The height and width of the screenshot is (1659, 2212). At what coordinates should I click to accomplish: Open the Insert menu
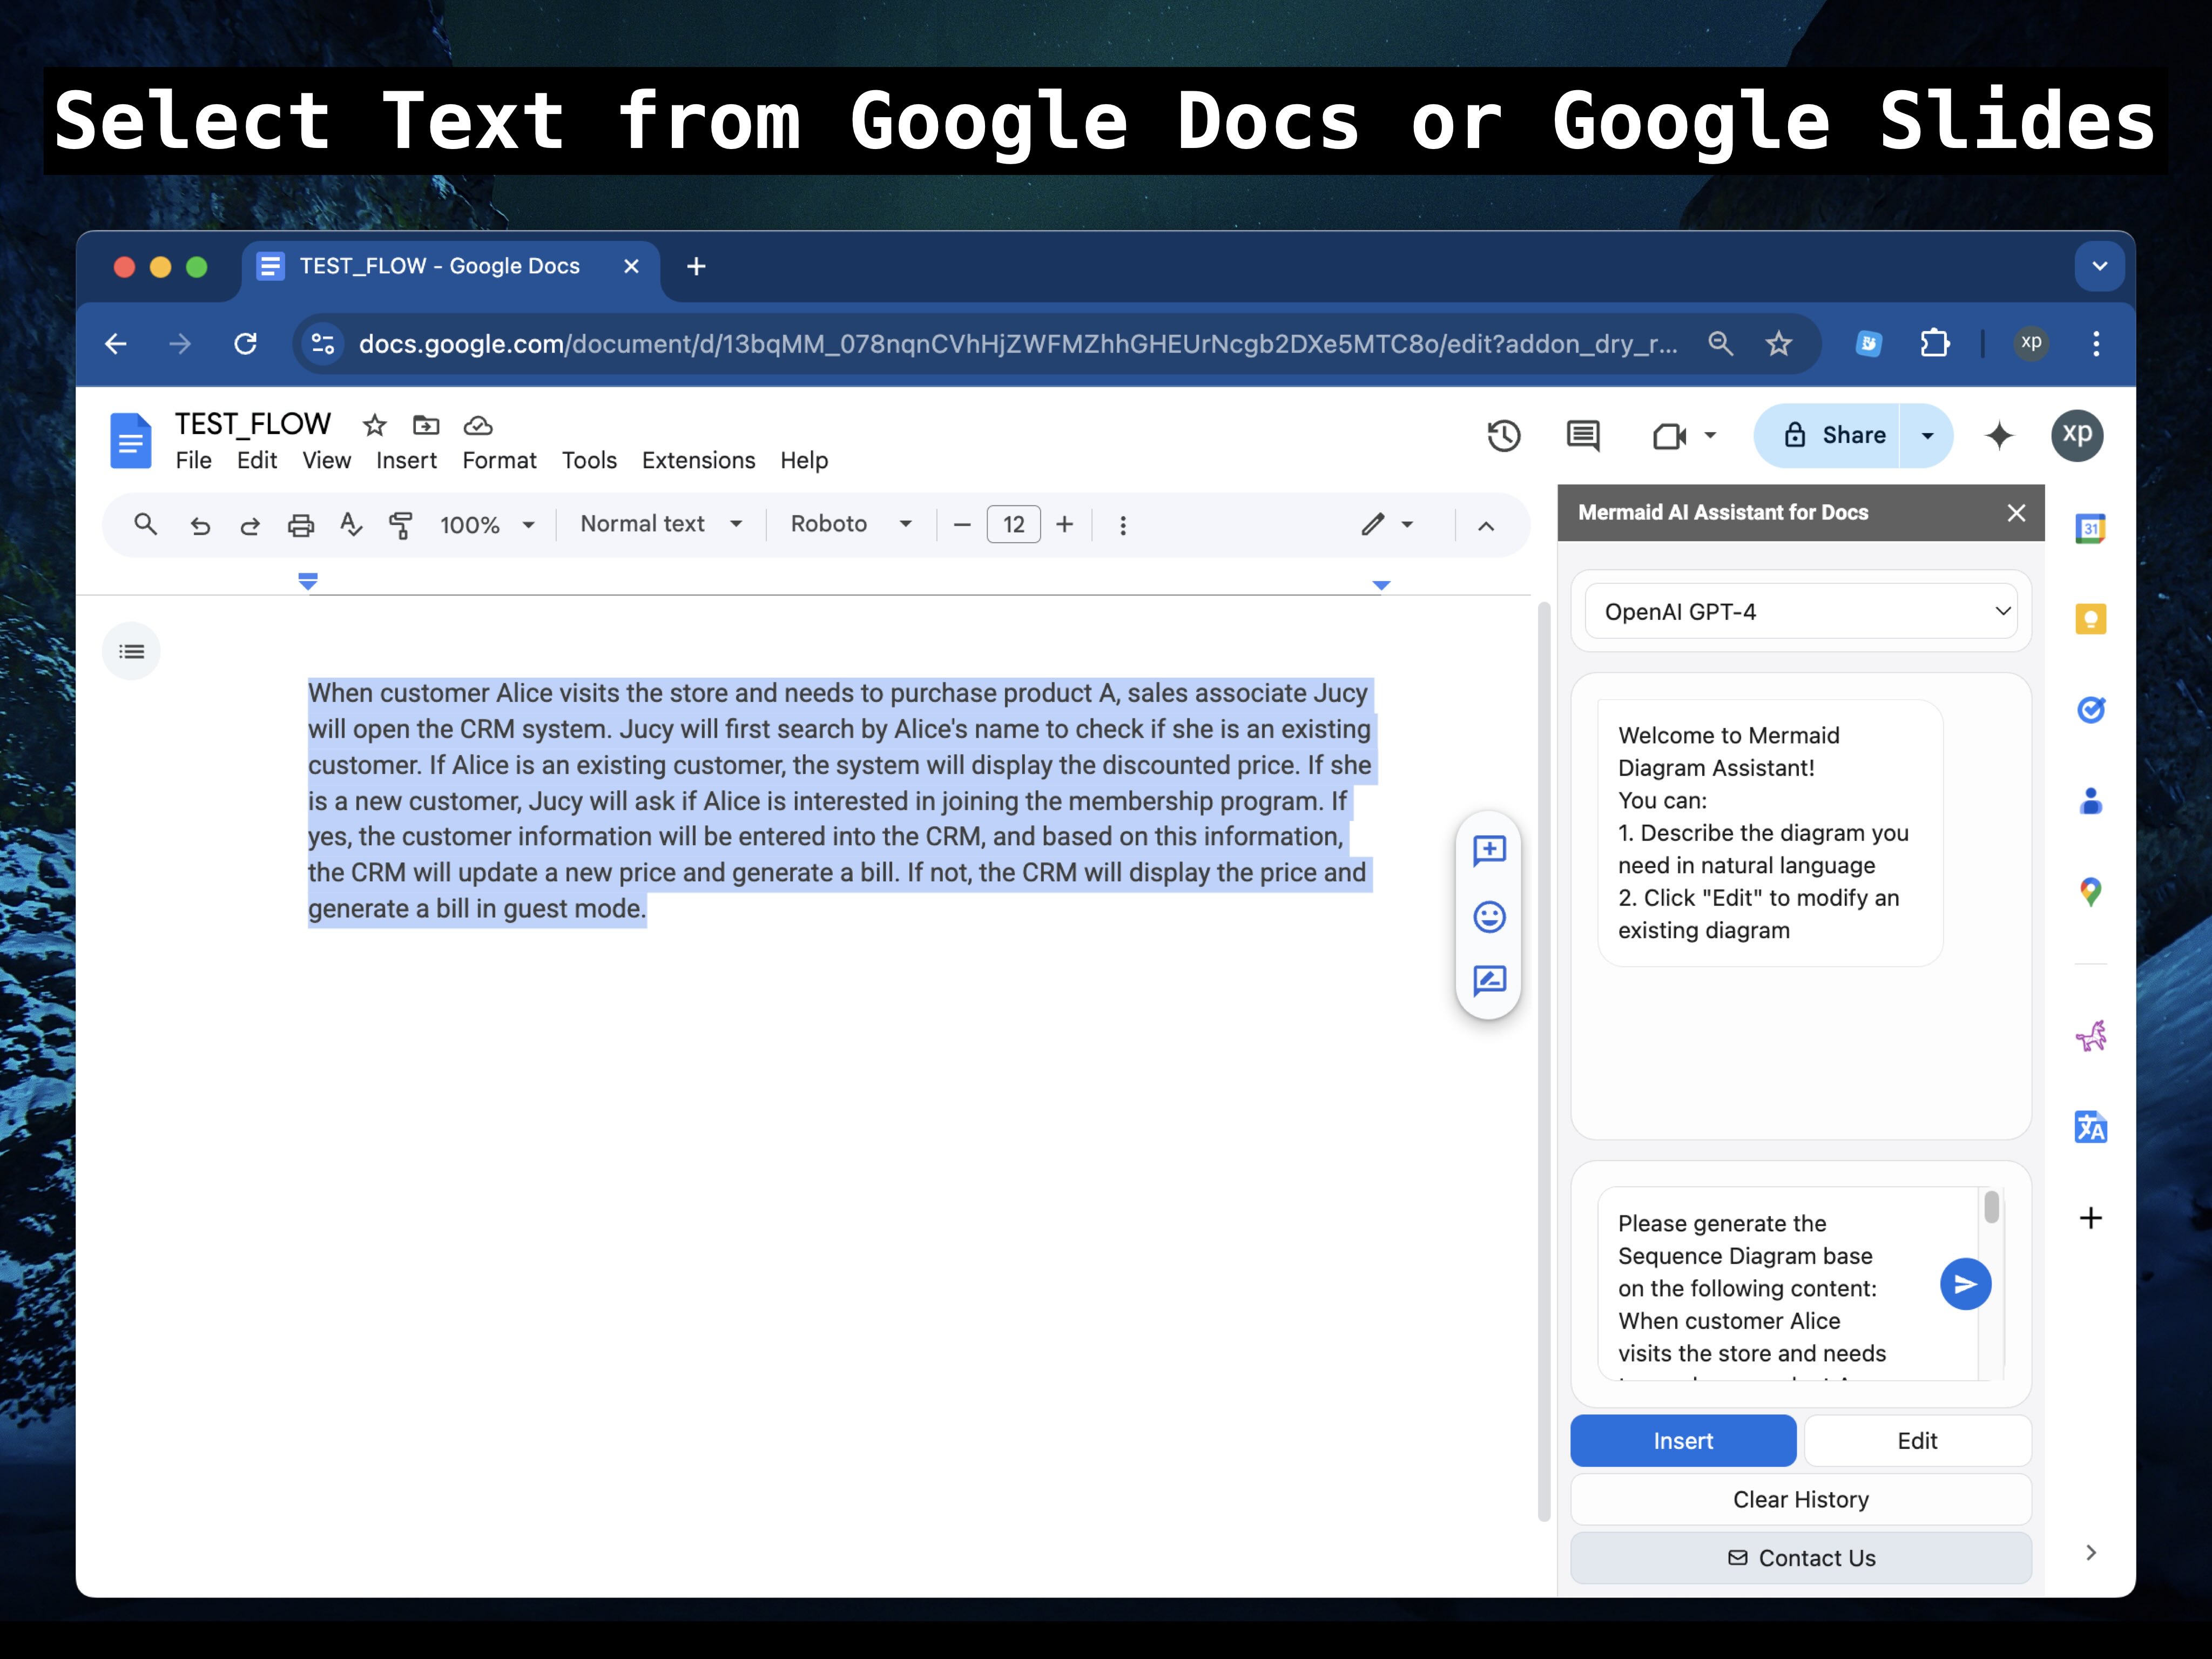(x=406, y=460)
